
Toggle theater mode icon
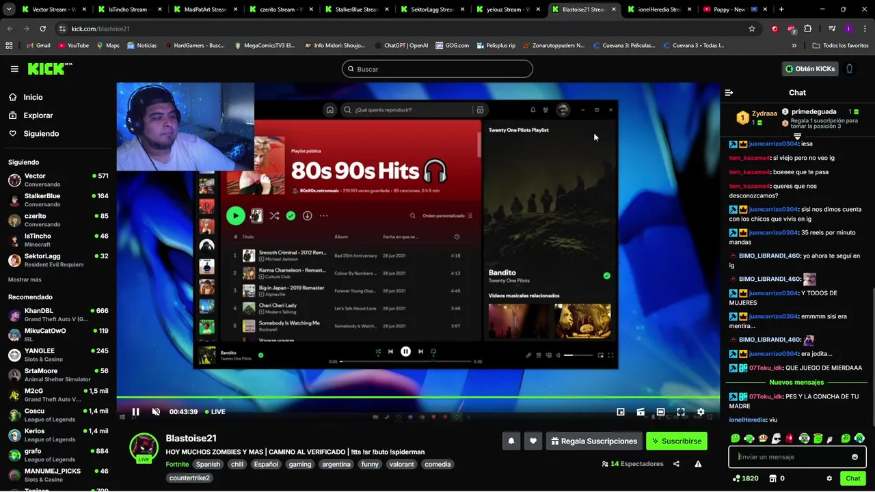660,412
